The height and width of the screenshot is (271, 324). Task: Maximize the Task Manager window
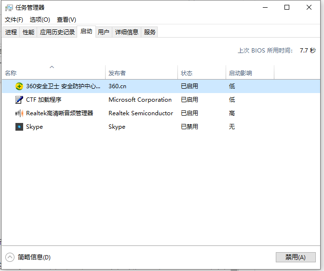[287, 7]
